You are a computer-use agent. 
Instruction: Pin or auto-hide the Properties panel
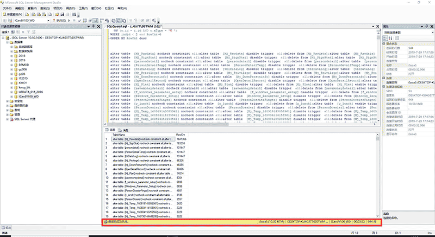tap(427, 27)
